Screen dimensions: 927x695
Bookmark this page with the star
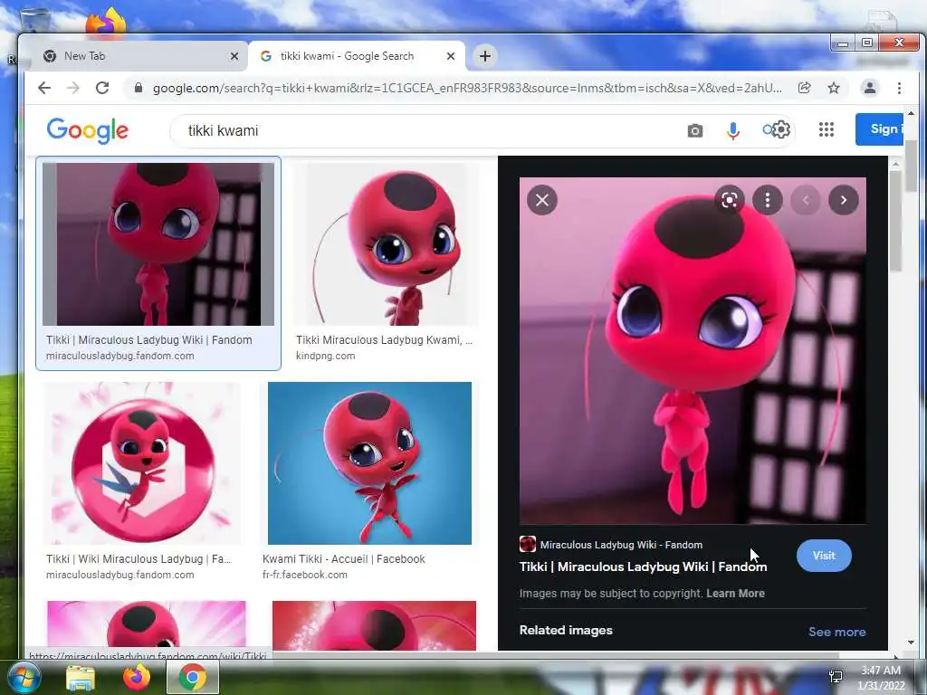(x=834, y=88)
